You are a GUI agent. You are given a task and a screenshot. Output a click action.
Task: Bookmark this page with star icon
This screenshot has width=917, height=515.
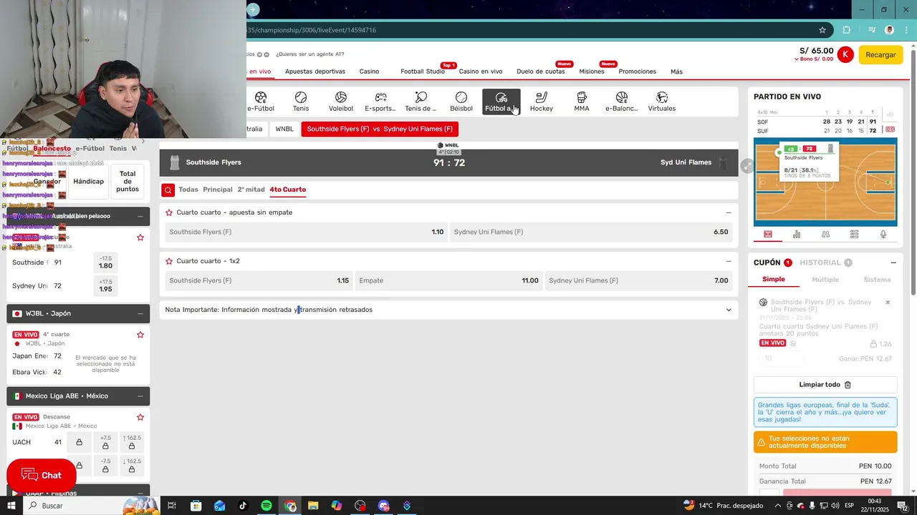[x=822, y=30]
